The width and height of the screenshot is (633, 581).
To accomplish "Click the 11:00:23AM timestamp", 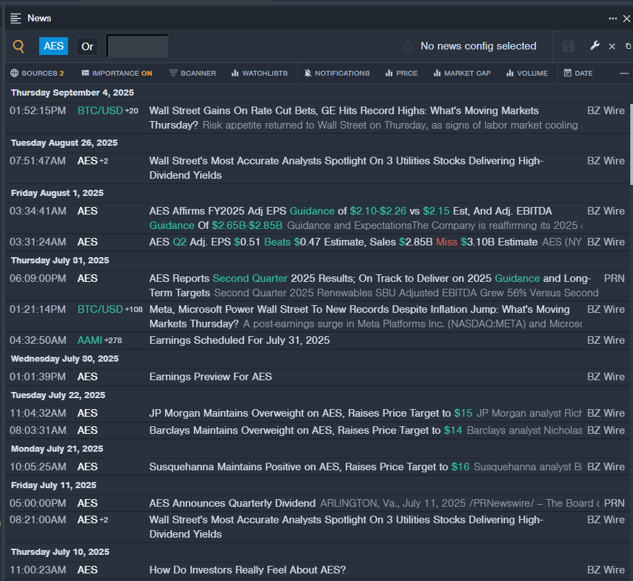I will 38,570.
